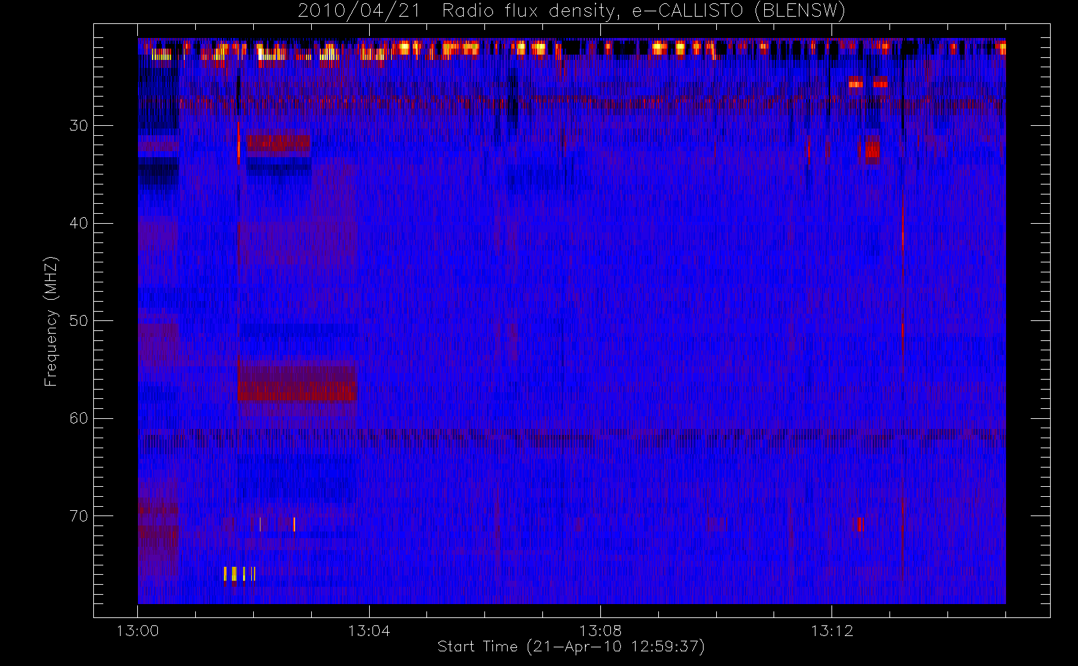Click the 13:12 time tick label
1078x666 pixels.
pos(831,631)
